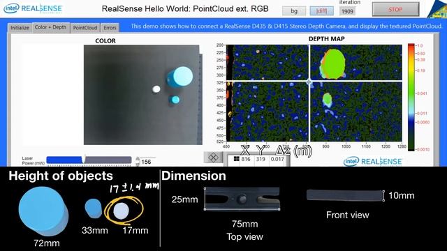Click the 72mm cylinder picture
The width and height of the screenshot is (447, 251).
click(43, 211)
